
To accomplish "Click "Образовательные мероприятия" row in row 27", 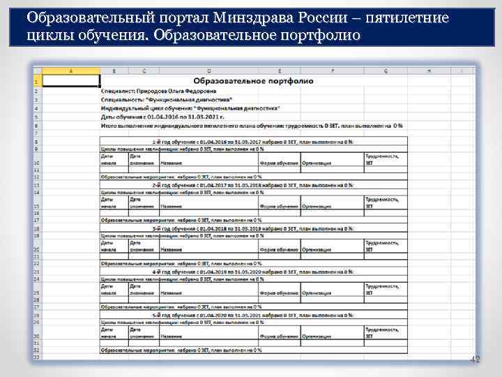I will 254,306.
